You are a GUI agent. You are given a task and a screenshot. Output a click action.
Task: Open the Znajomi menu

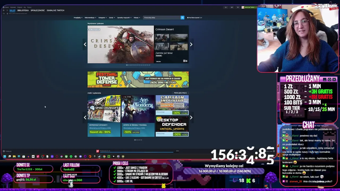(x=20, y=7)
